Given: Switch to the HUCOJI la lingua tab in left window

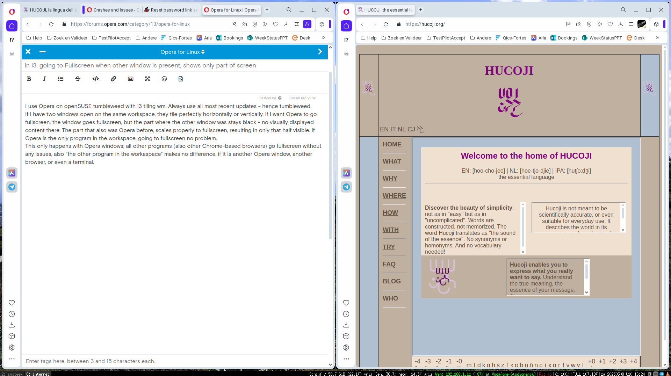Looking at the screenshot, I should click(x=51, y=10).
